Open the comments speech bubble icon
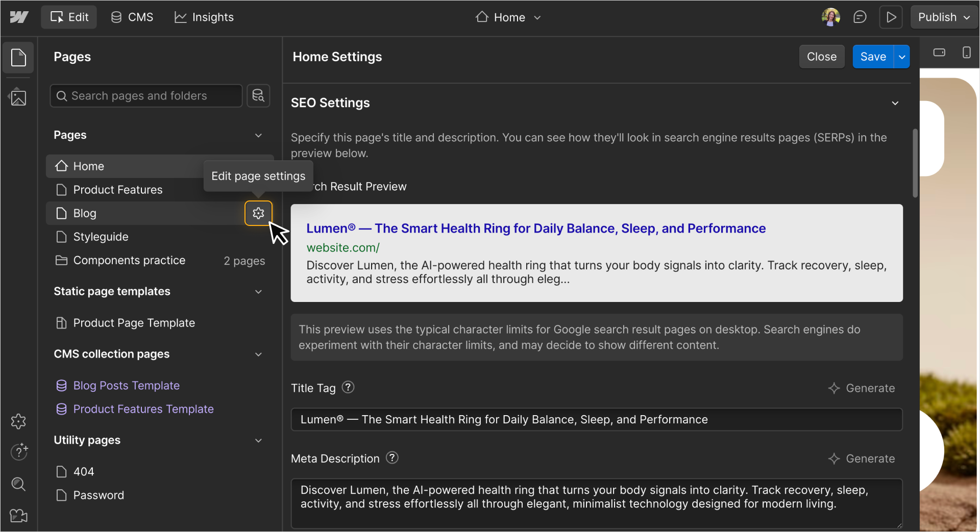Image resolution: width=980 pixels, height=532 pixels. coord(860,17)
